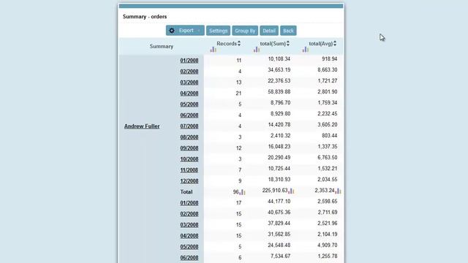Select the average value 4,909.70
468x263 pixels.
click(x=328, y=245)
